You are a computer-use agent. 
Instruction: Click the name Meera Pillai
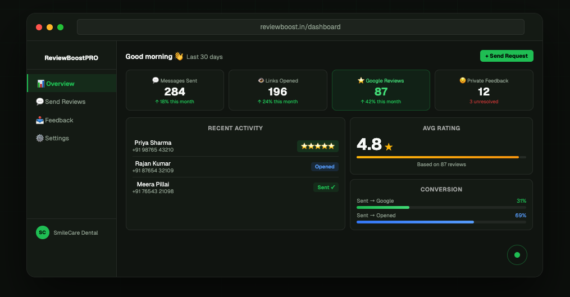(x=153, y=184)
